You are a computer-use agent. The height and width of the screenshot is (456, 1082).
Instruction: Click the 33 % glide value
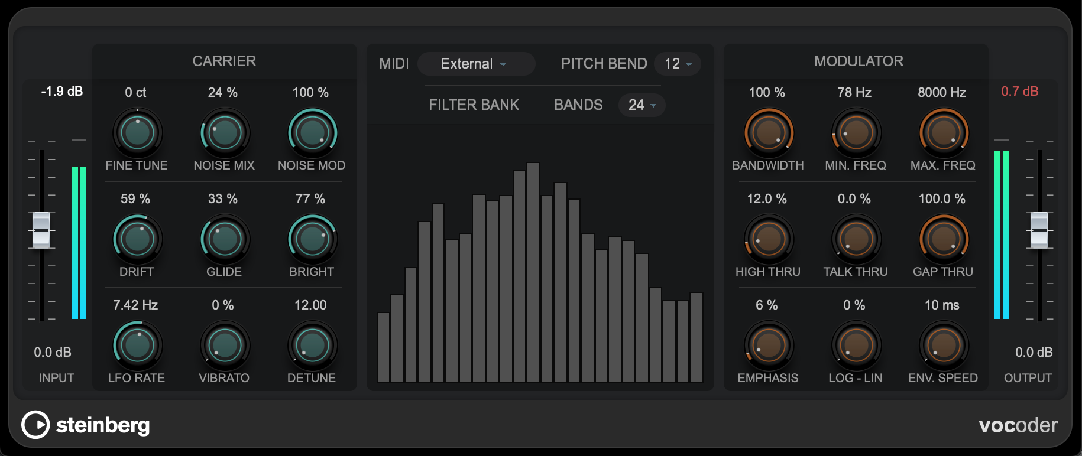223,198
